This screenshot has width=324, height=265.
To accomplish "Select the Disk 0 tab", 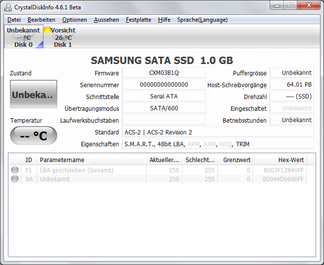I will point(24,36).
